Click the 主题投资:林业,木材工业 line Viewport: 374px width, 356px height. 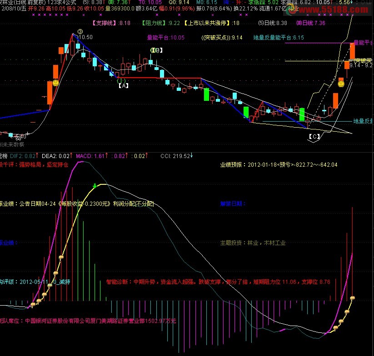coord(253,243)
